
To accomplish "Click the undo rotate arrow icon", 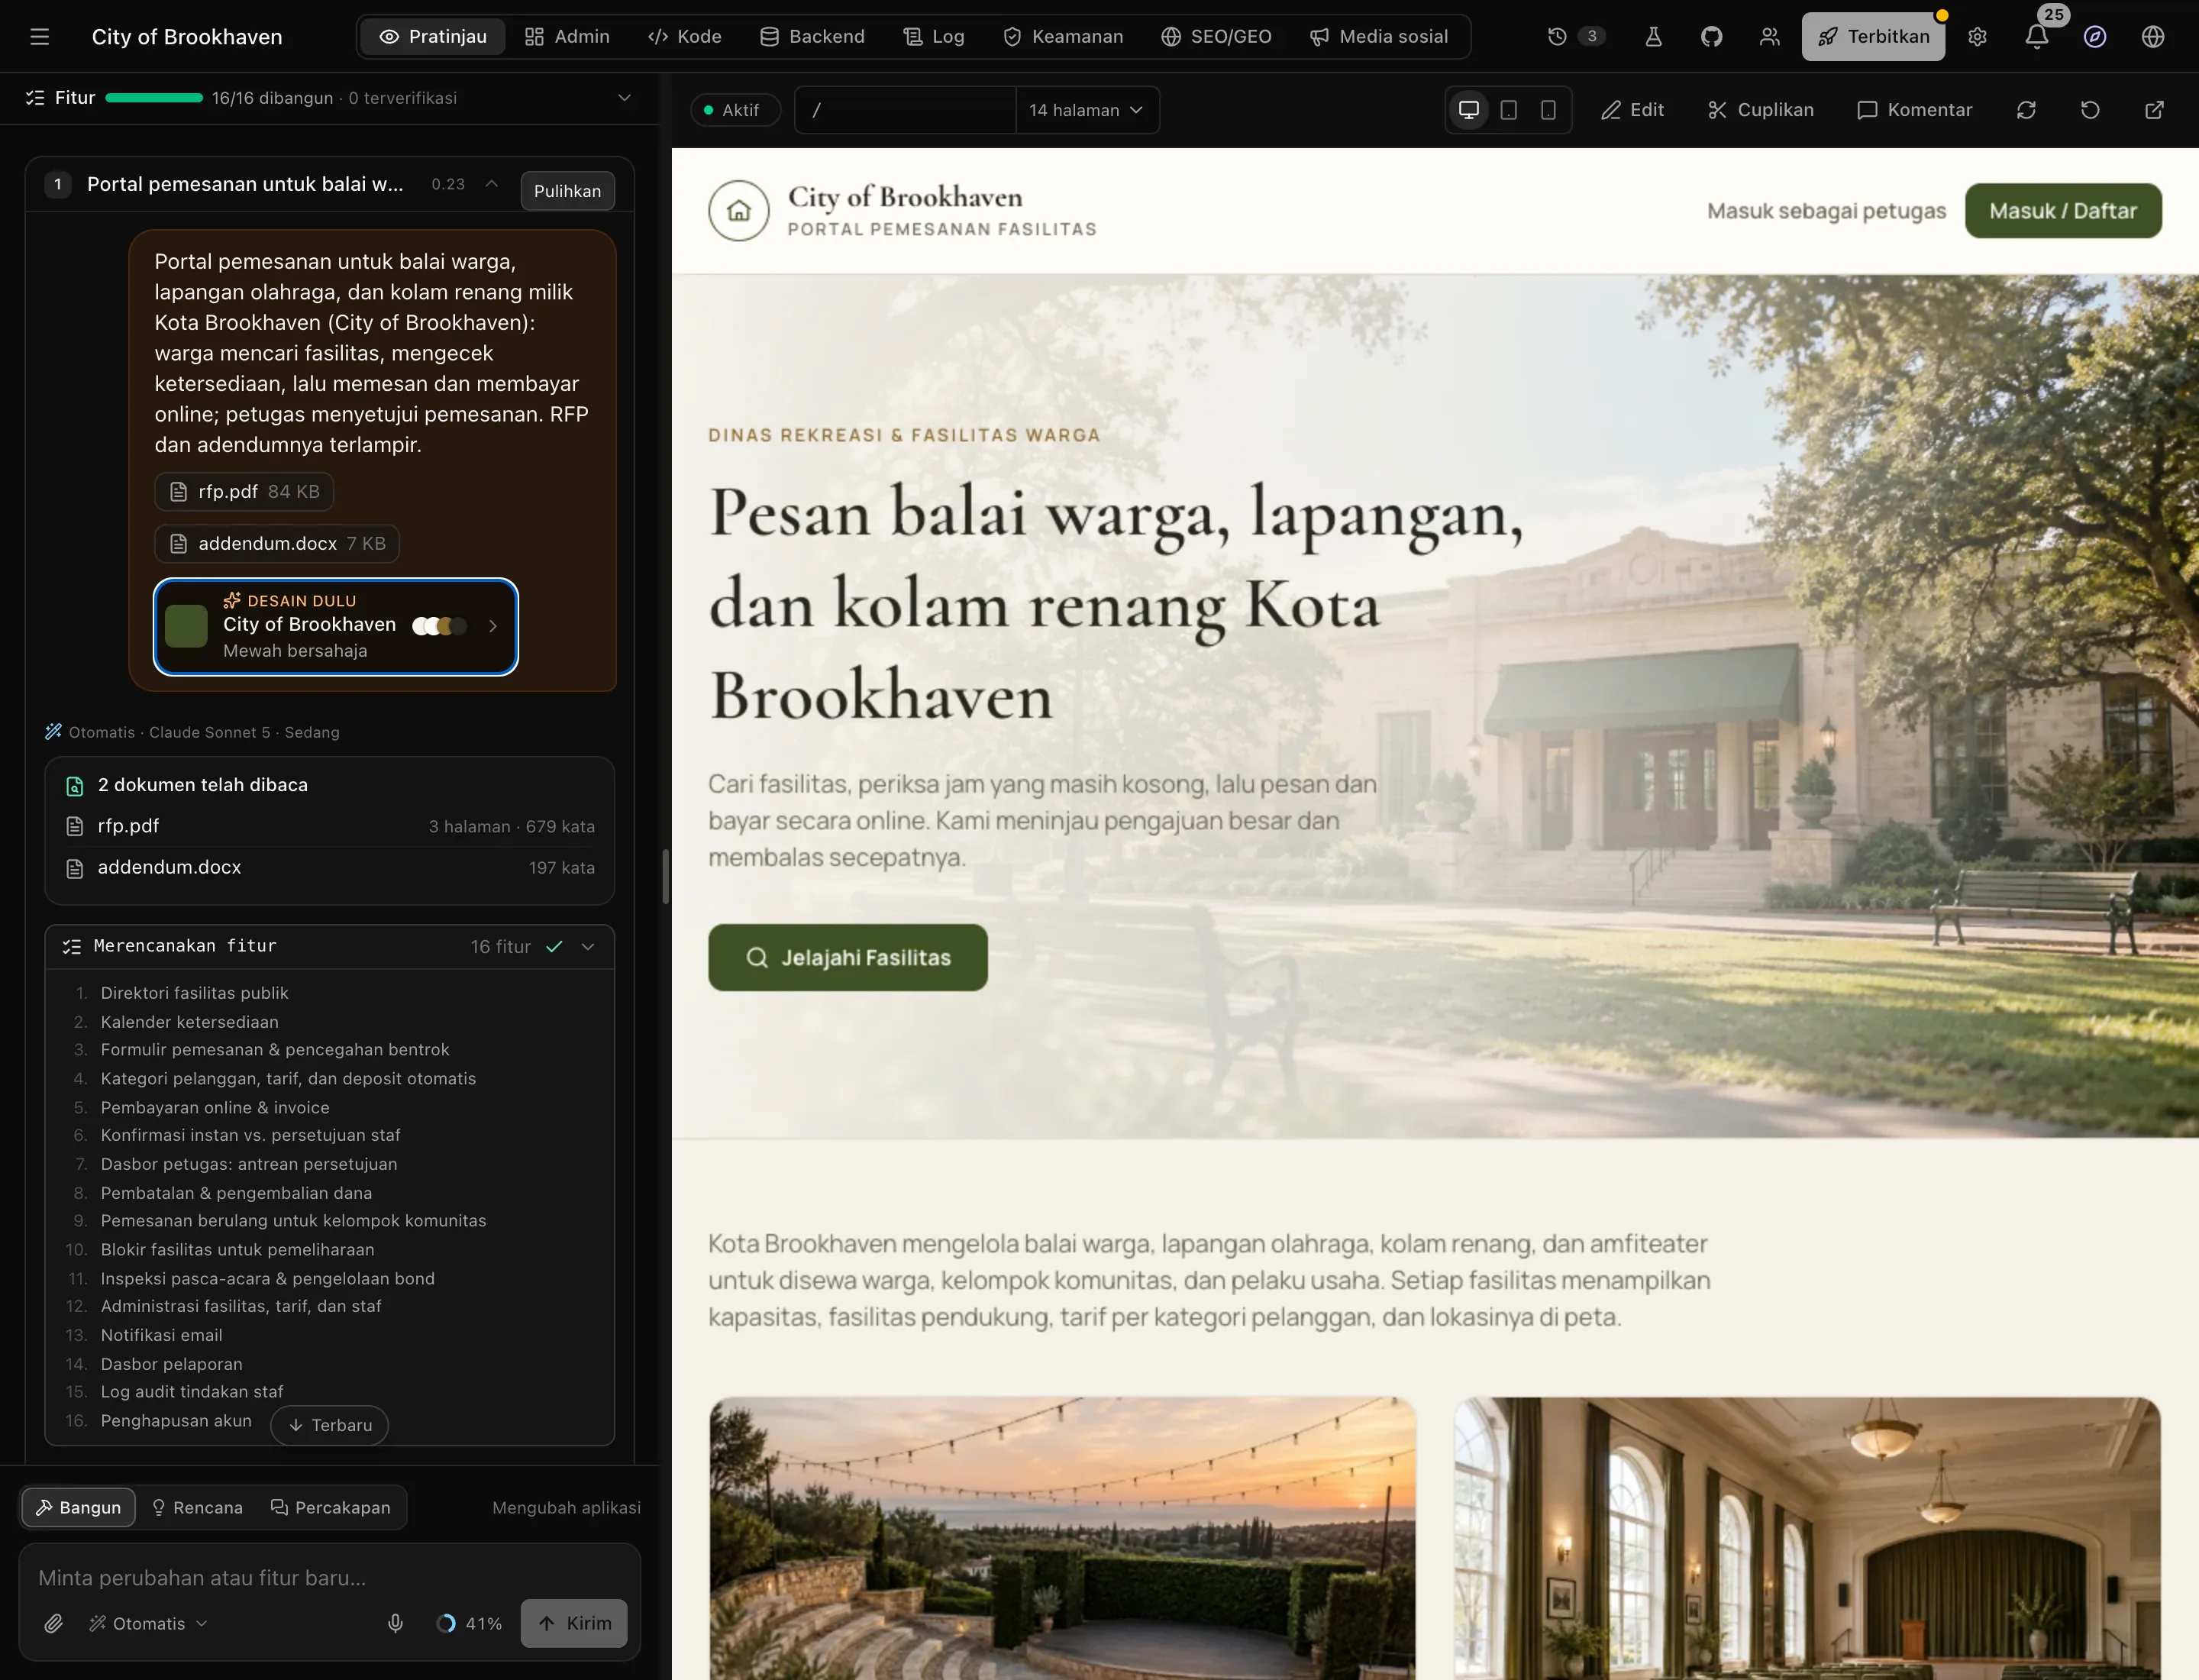I will pos(2090,110).
